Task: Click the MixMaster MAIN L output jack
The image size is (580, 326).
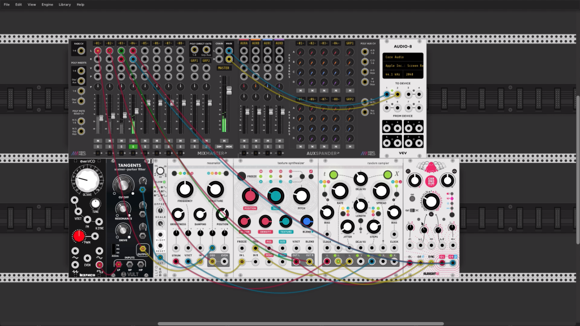Action: tap(229, 51)
